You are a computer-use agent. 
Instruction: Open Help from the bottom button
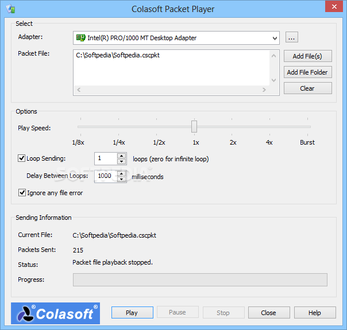tap(315, 313)
